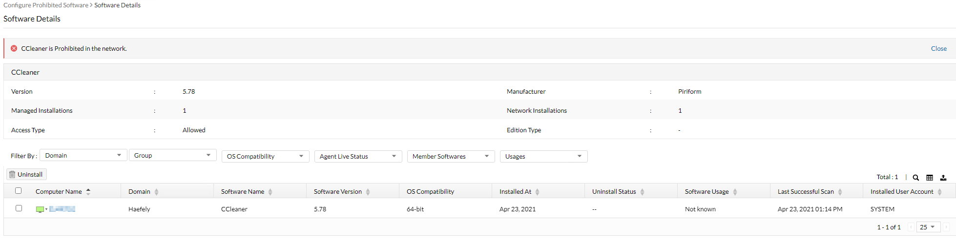
Task: Sort by Last Successful Scan arrows
Action: click(840, 192)
